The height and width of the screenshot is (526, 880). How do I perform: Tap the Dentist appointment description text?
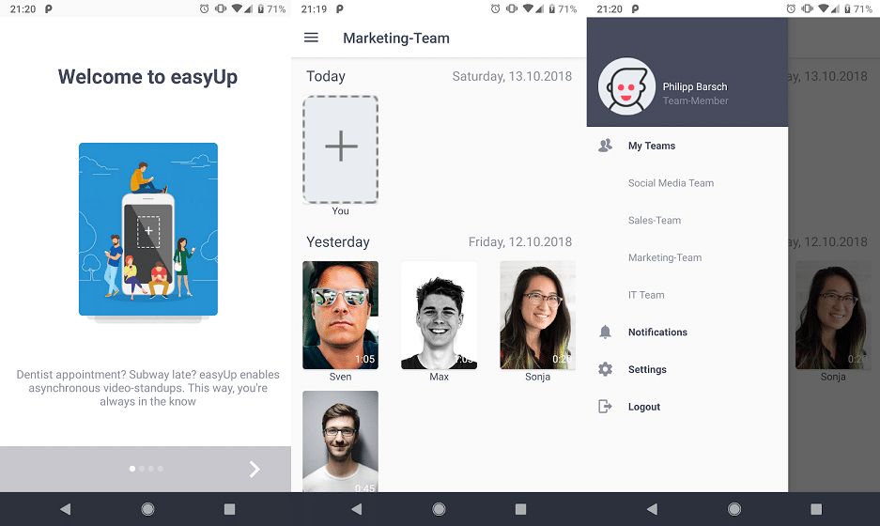coord(148,388)
